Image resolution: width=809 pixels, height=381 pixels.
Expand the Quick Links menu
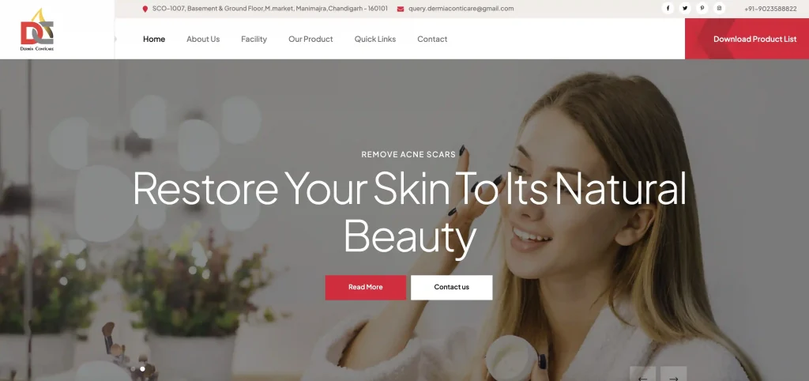click(375, 40)
